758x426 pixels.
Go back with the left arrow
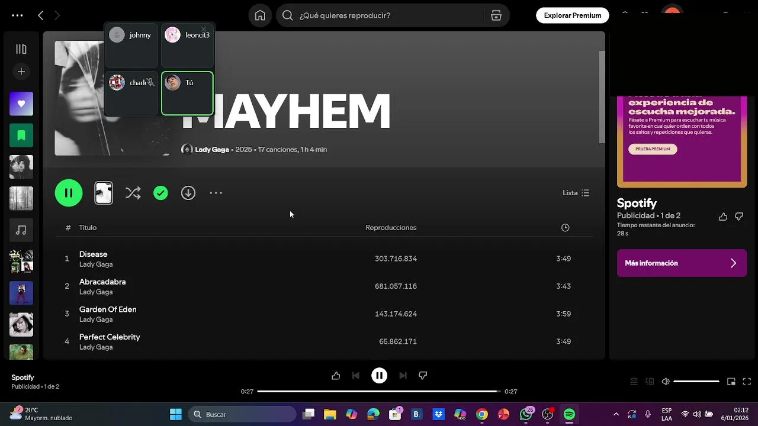coord(40,15)
